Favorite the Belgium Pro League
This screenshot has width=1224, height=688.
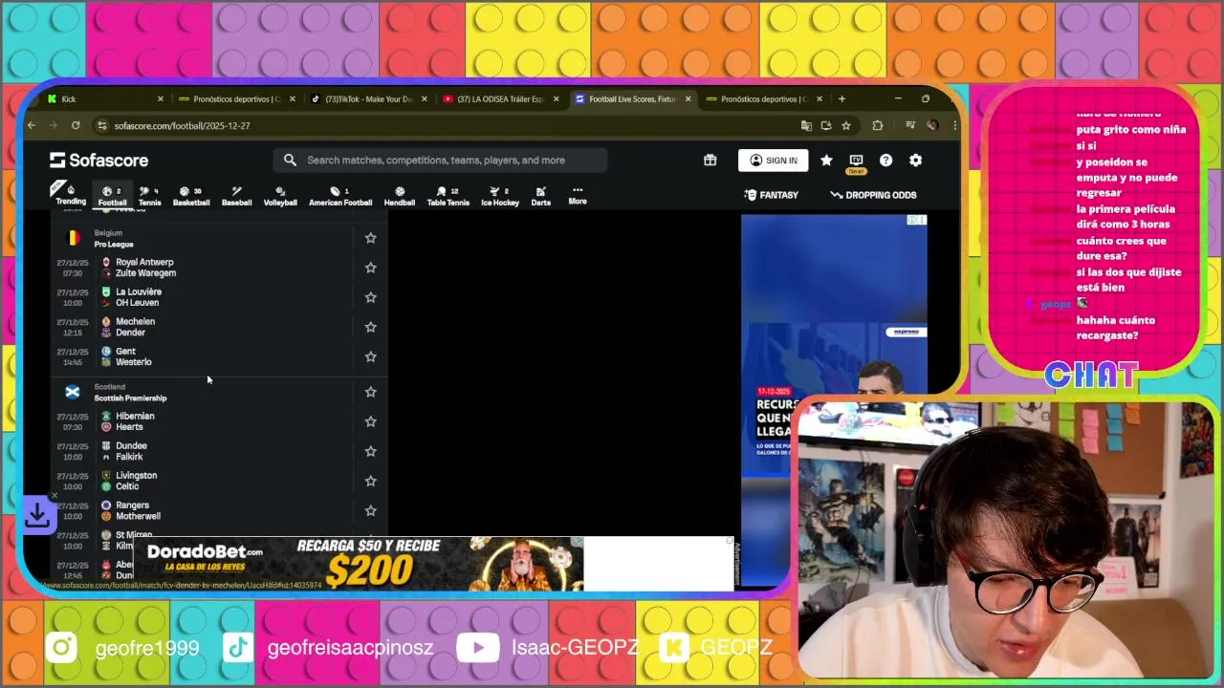pos(370,238)
